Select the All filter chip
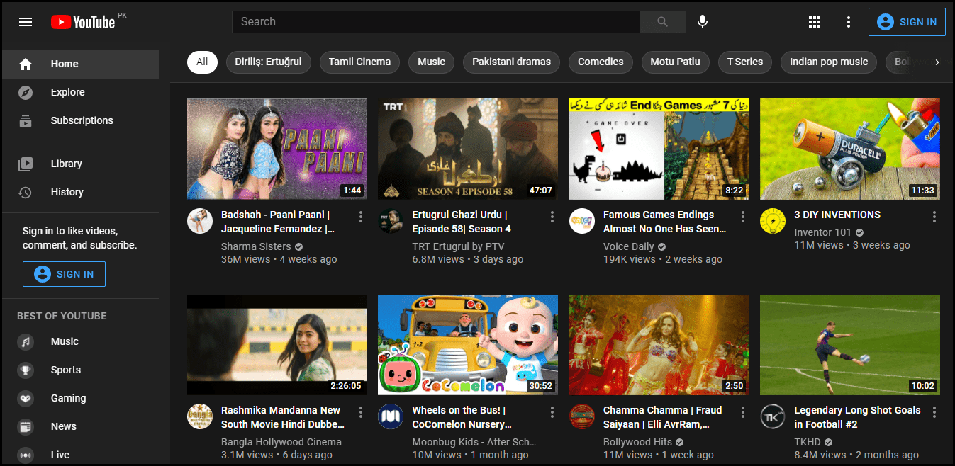Screen dimensions: 955x466 click(x=202, y=62)
